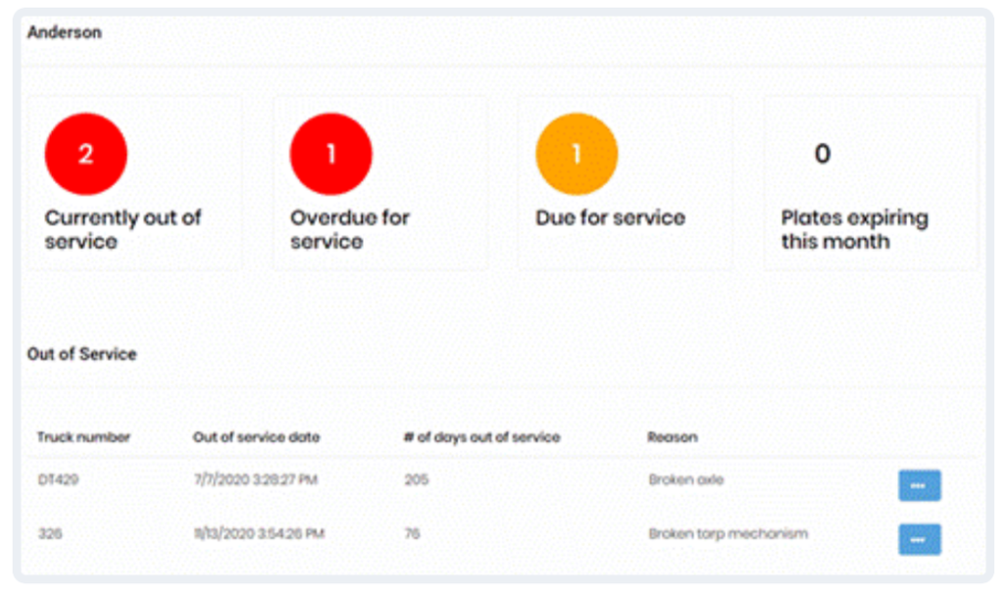Sort by the Out of service date header

[256, 437]
